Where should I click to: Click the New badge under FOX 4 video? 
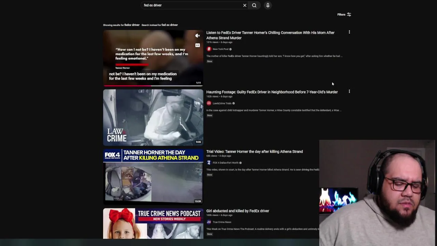click(210, 175)
